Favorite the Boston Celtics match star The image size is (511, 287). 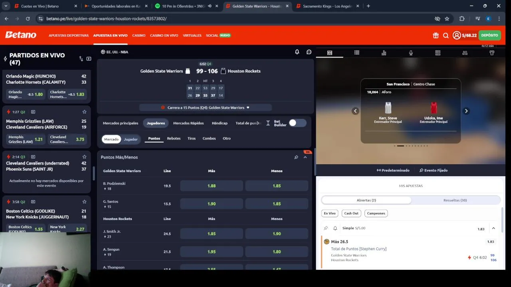tap(84, 202)
